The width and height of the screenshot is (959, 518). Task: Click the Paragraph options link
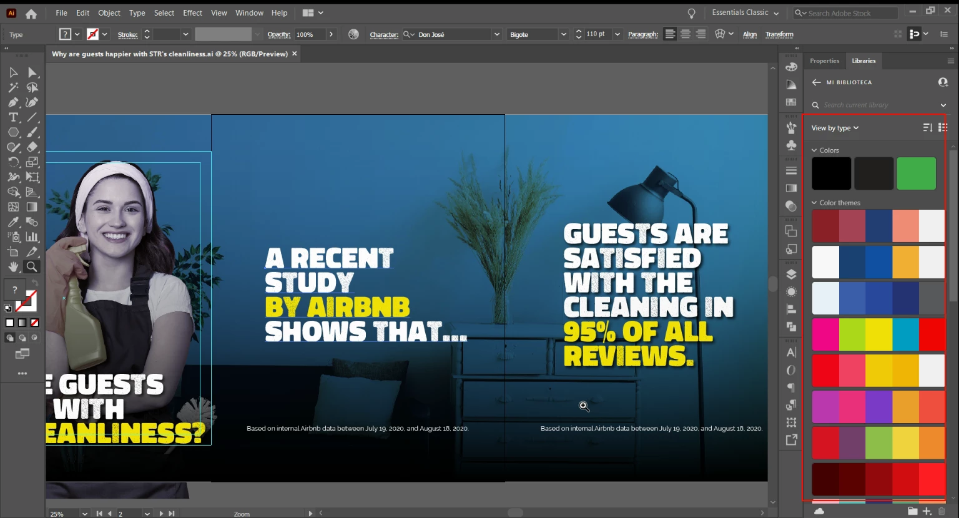643,34
